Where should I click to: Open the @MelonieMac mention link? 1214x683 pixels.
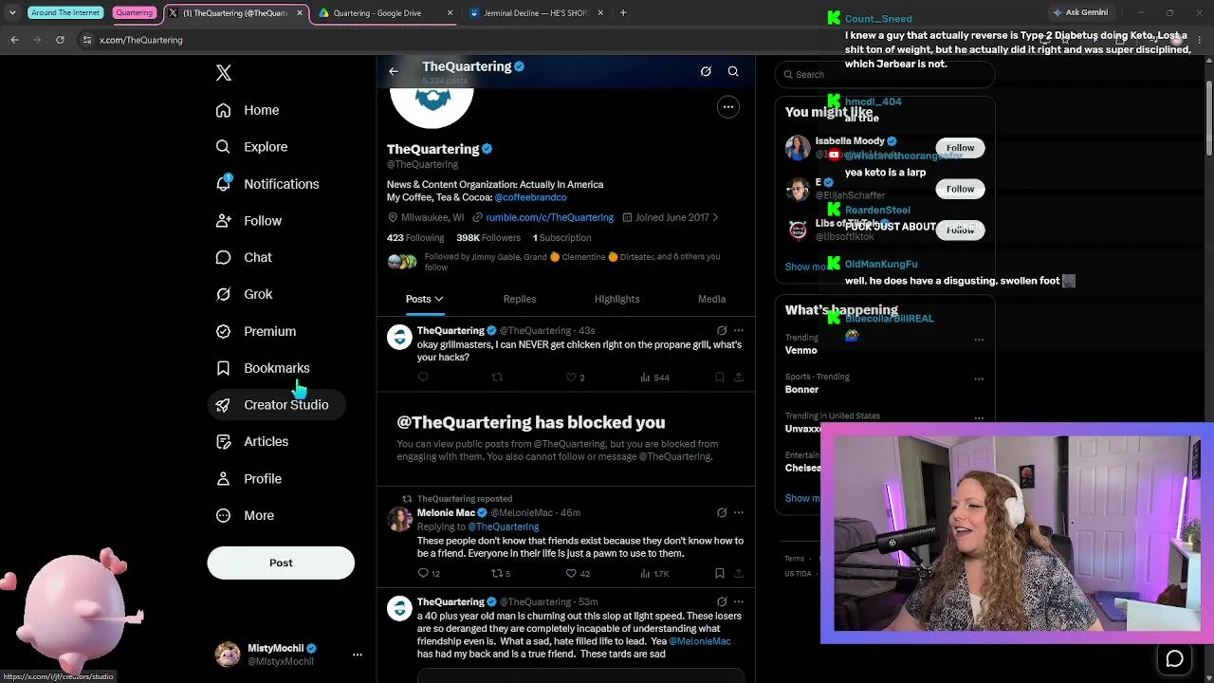(x=700, y=641)
